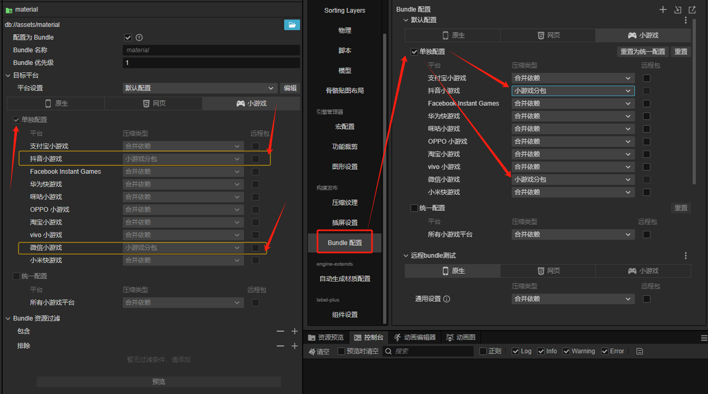
Task: Open the console panel hamburger menu
Action: point(704,337)
